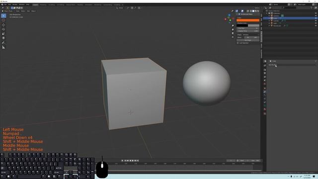Image resolution: width=318 pixels, height=179 pixels.
Task: Select the 3D Cursor tool
Action: pyautogui.click(x=3, y=20)
